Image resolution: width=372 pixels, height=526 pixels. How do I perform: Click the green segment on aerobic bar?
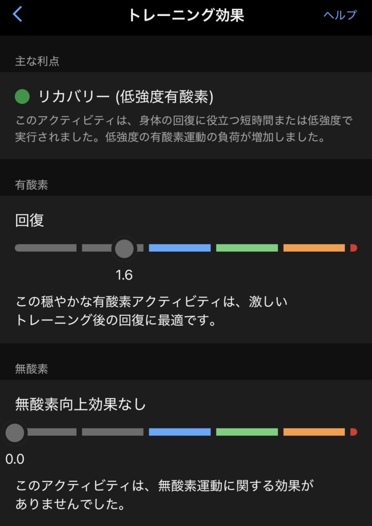click(247, 248)
